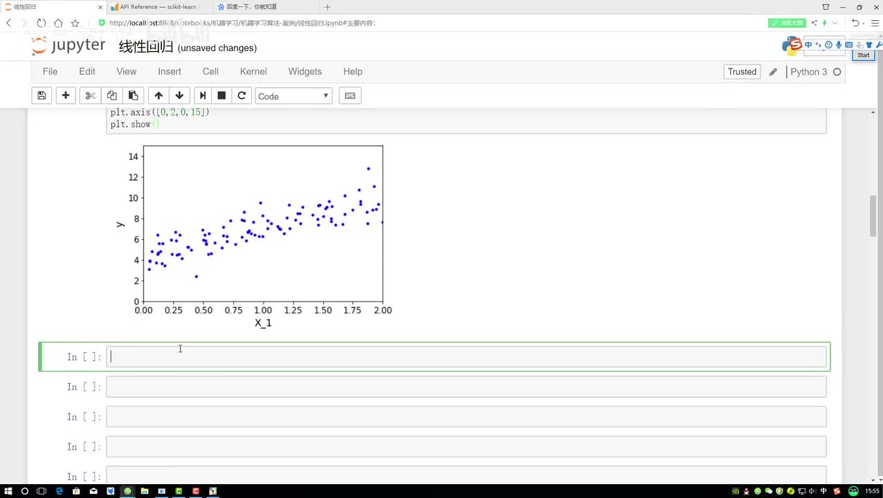
Task: Open a new browser tab with the plus
Action: (x=327, y=7)
